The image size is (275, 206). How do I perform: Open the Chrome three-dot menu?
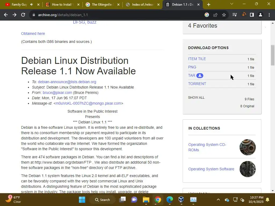(269, 15)
